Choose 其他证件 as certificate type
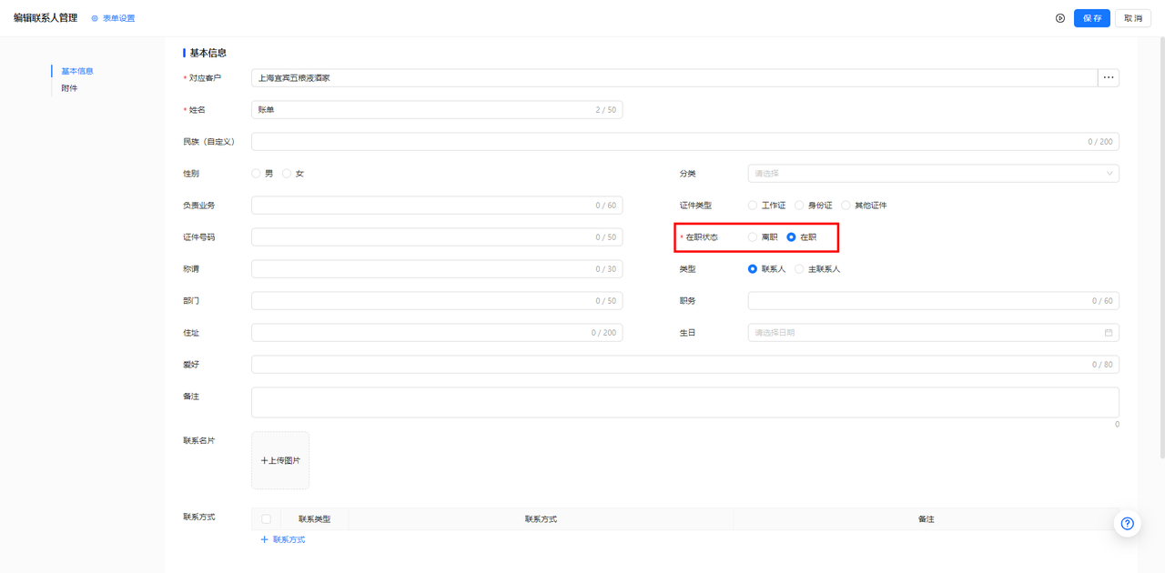The height and width of the screenshot is (573, 1165). (x=846, y=206)
